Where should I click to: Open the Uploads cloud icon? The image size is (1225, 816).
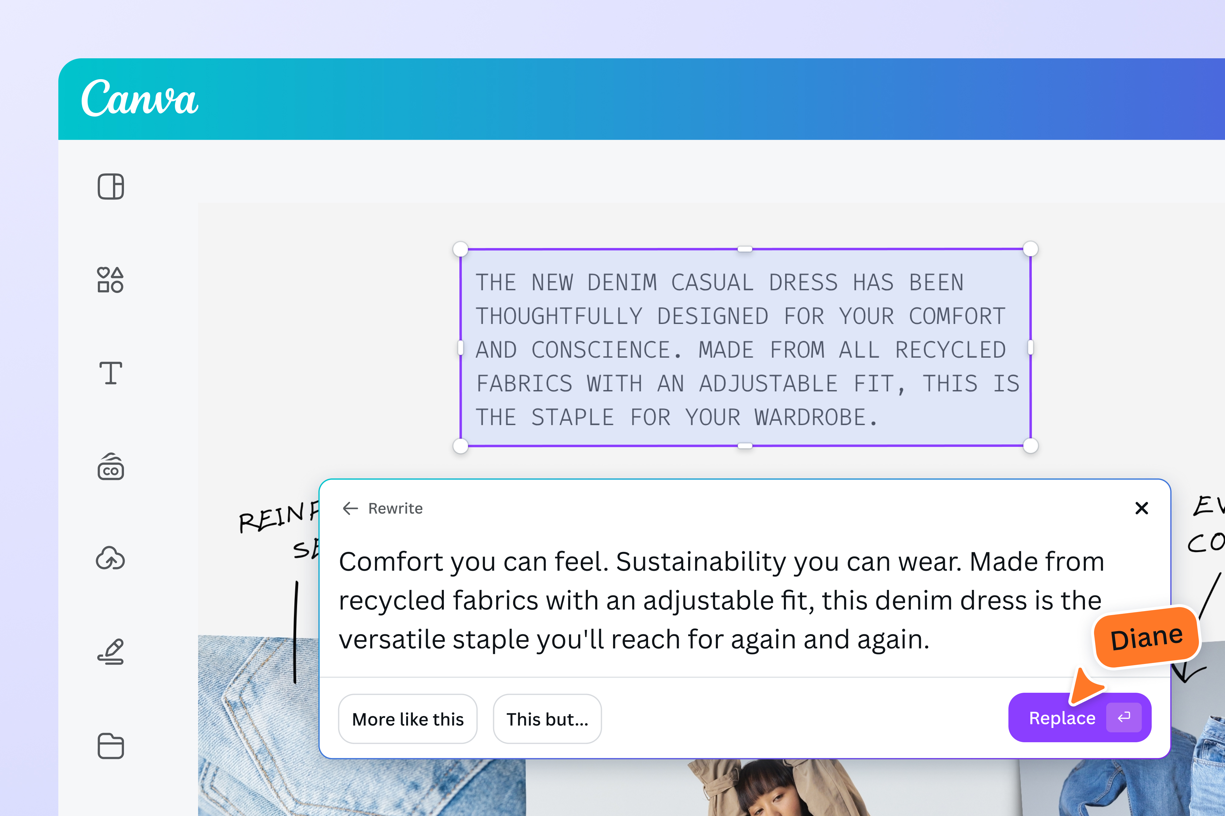tap(110, 558)
